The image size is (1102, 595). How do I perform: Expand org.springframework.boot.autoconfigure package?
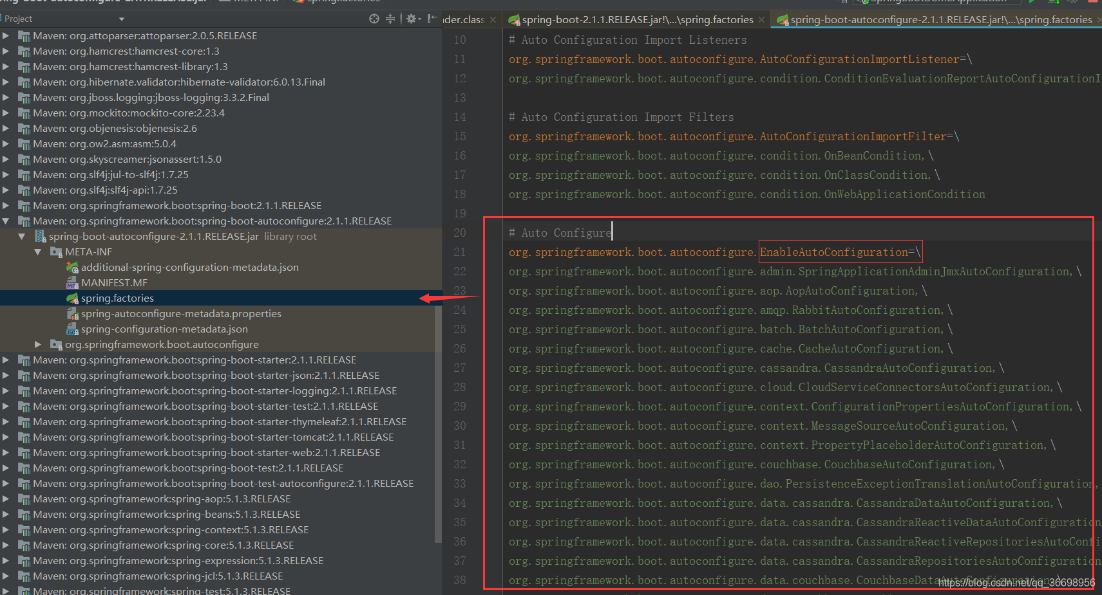coord(37,344)
